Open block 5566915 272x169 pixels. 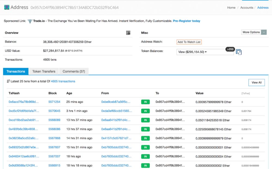54,165
